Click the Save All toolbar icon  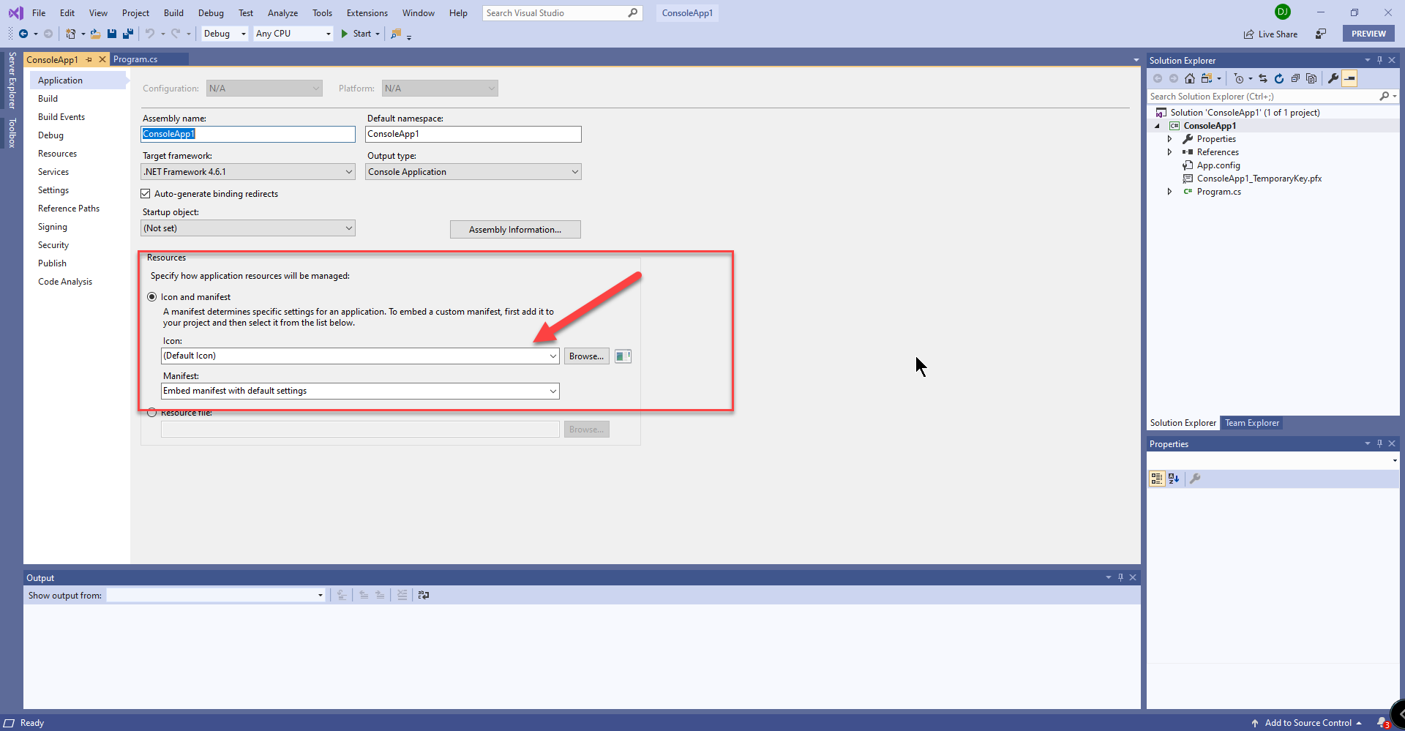coord(128,34)
